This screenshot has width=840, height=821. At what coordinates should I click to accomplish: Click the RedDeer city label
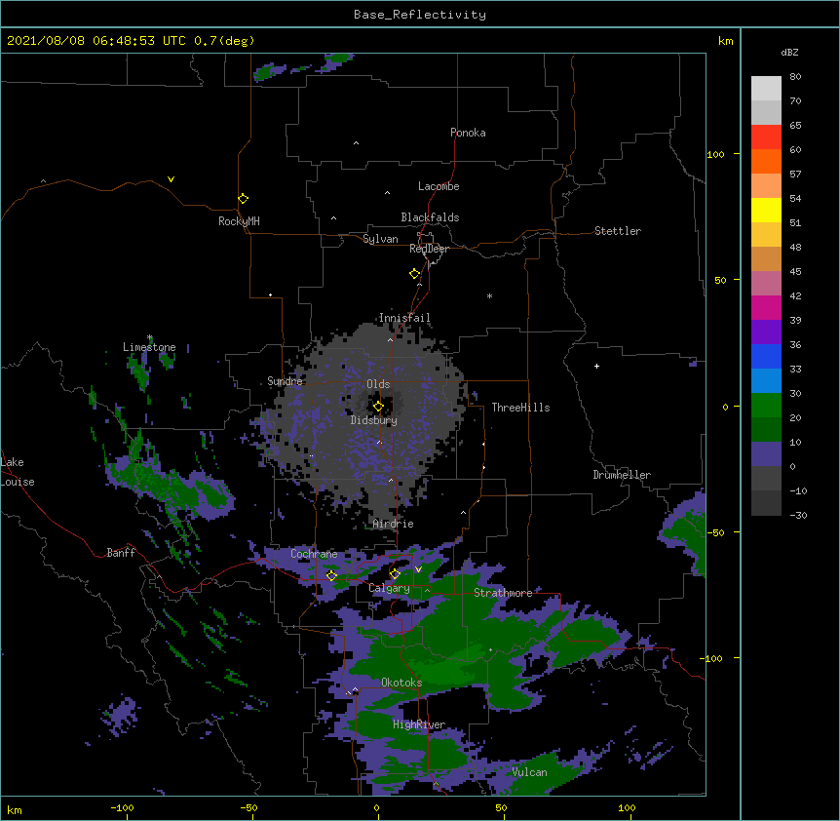(x=429, y=249)
